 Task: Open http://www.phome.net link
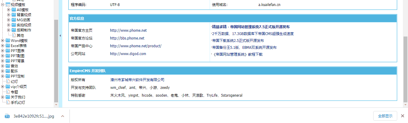[128, 31]
